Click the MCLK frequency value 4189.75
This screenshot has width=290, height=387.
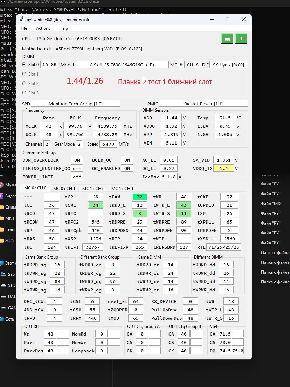[x=108, y=126]
